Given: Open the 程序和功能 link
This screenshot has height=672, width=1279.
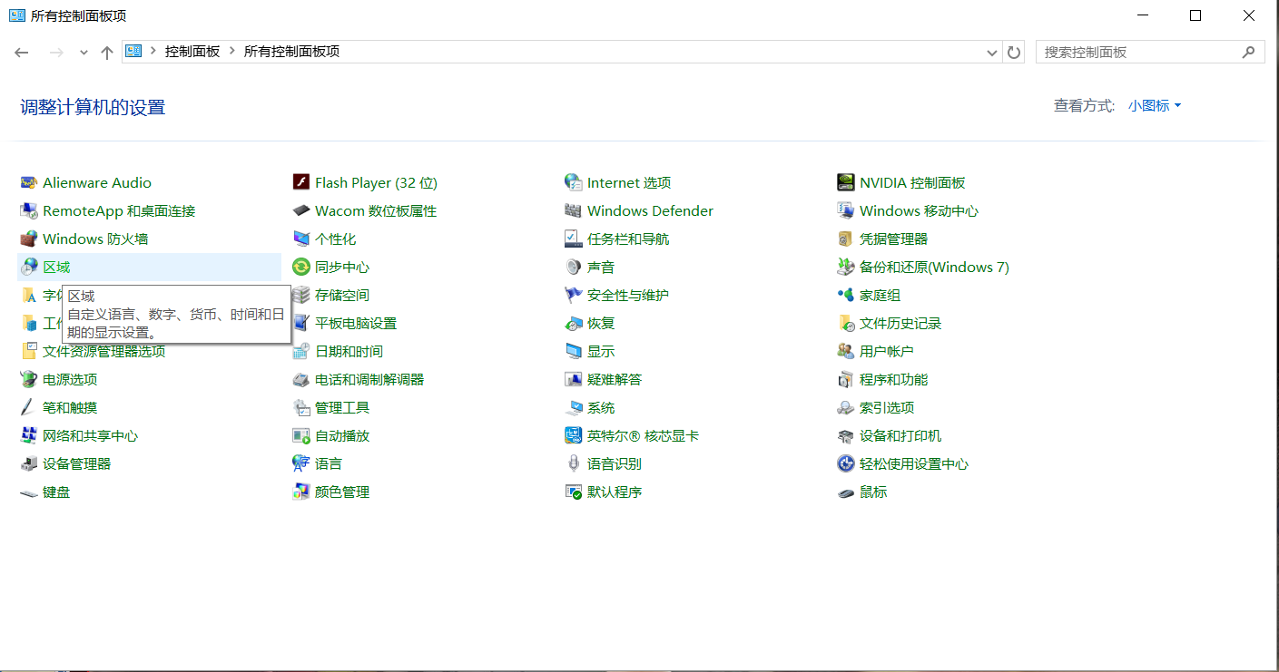Looking at the screenshot, I should (x=893, y=379).
